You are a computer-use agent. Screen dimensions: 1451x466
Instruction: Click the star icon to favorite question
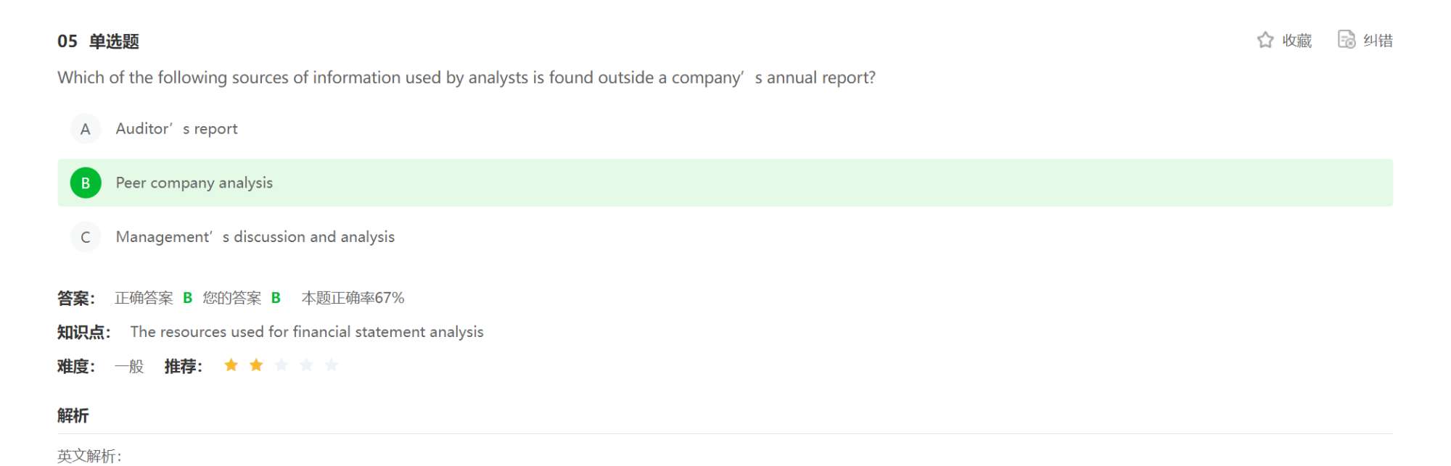pos(1265,40)
